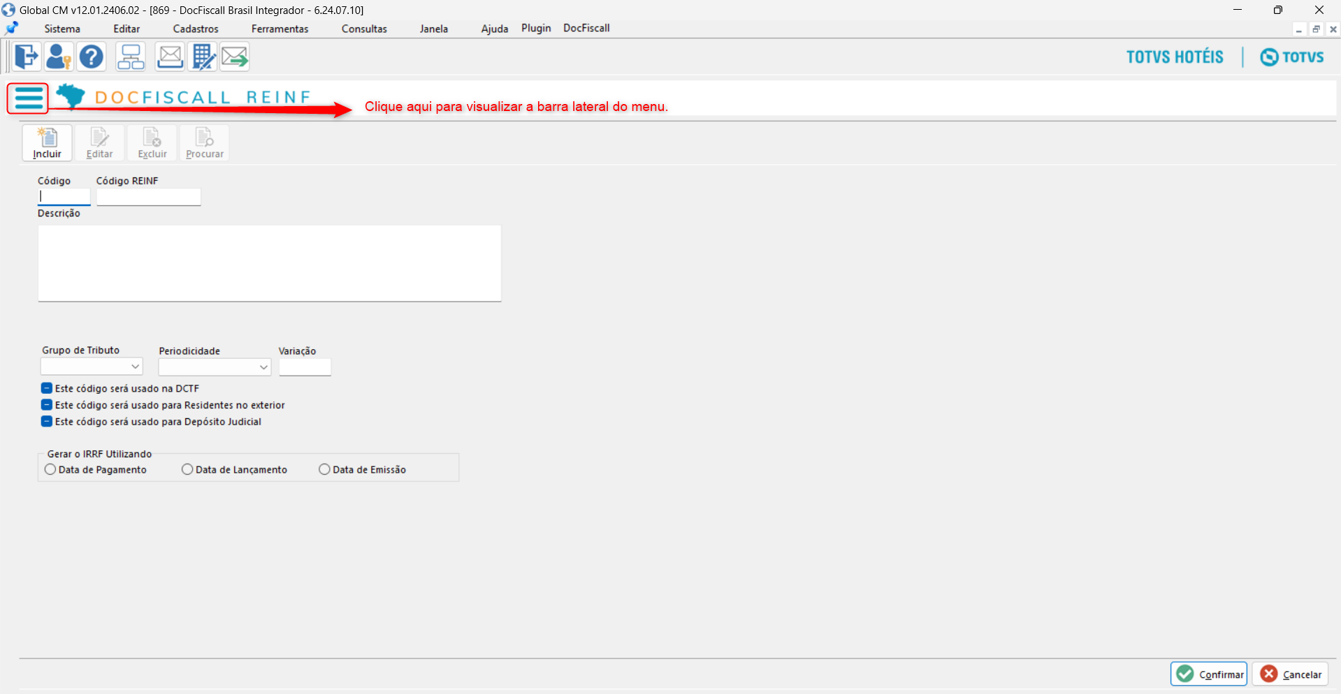This screenshot has width=1341, height=694.
Task: Open the hamburger sidebar menu
Action: tap(28, 98)
